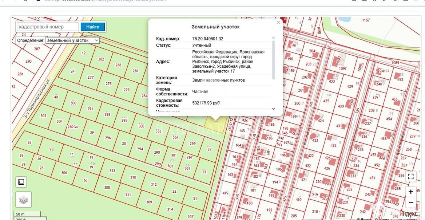
Task: Focus the кадастровый номер search field
Action: point(48,27)
